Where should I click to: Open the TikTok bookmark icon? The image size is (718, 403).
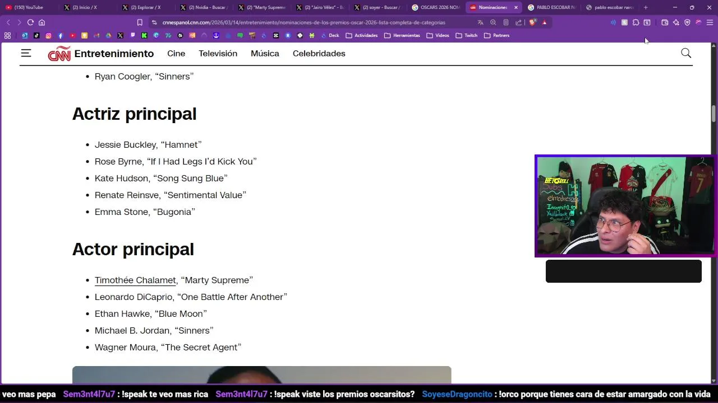coord(36,35)
